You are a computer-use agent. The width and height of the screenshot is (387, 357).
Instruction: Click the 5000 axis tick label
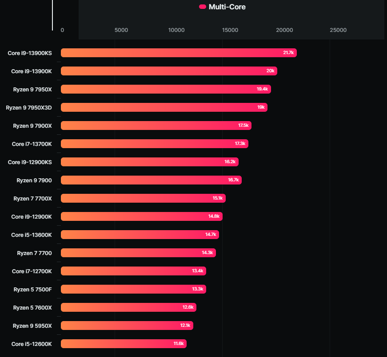click(121, 30)
